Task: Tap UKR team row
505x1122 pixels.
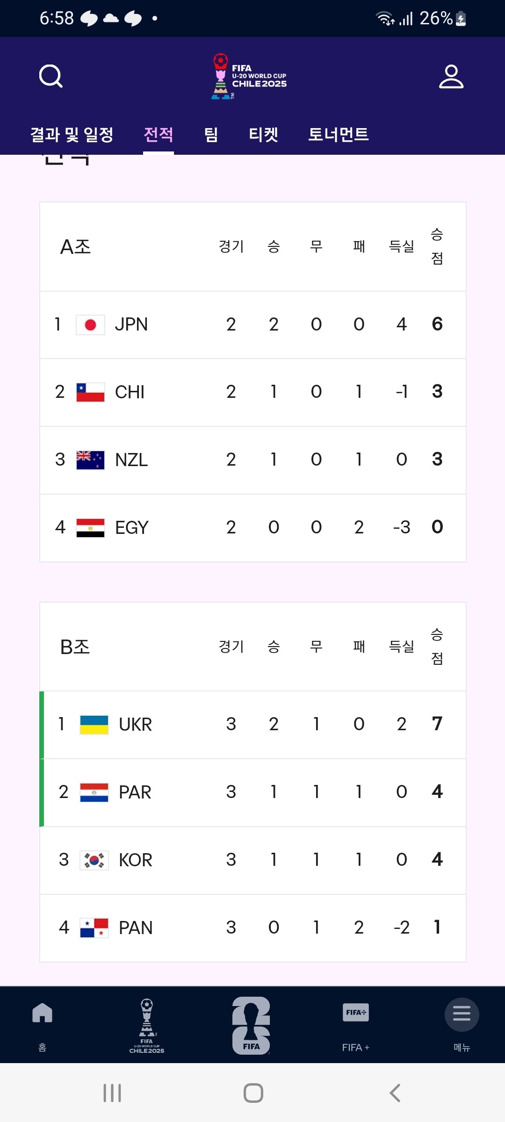Action: tap(253, 725)
